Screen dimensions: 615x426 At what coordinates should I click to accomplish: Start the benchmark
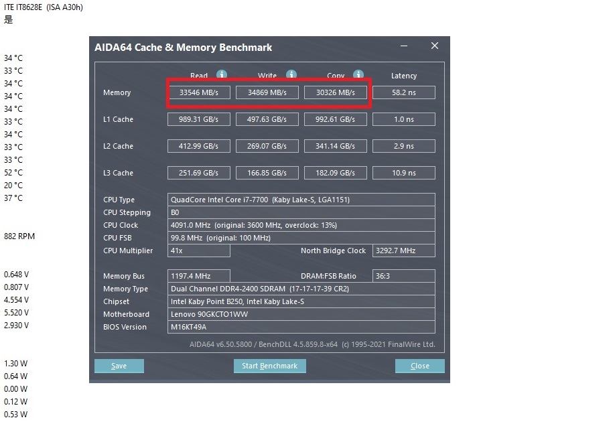tap(269, 366)
